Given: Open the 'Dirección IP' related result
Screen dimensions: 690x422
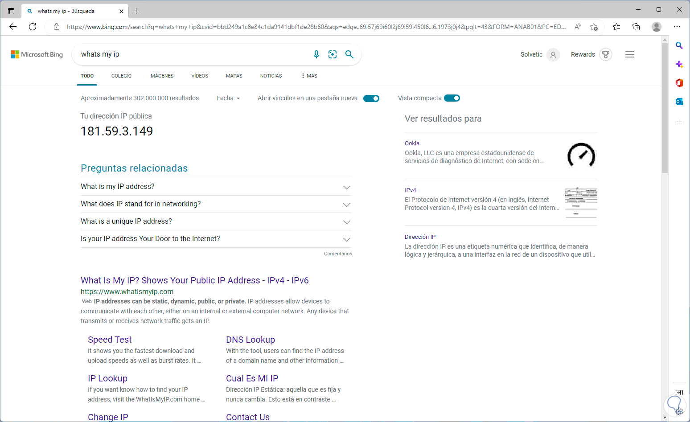Looking at the screenshot, I should 420,237.
